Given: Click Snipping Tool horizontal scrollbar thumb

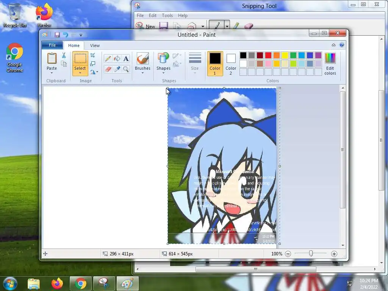Looking at the screenshot, I should pyautogui.click(x=256, y=269).
